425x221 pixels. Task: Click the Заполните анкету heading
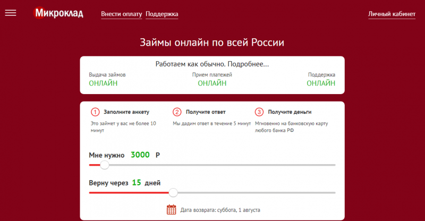click(x=126, y=112)
